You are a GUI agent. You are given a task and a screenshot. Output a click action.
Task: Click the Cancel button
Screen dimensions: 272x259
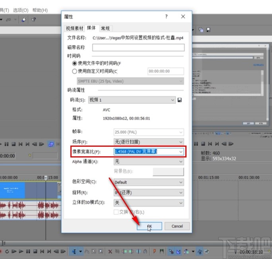(x=177, y=226)
